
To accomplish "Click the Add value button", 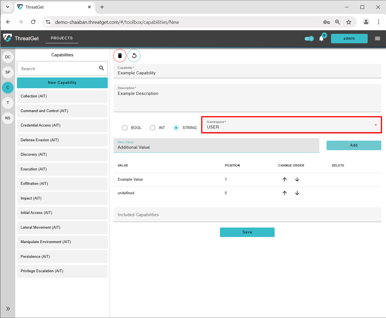I will click(x=353, y=145).
